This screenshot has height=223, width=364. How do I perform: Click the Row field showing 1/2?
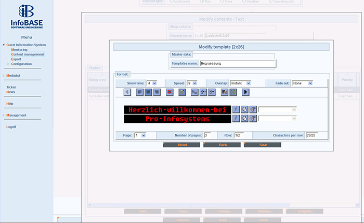[239, 135]
